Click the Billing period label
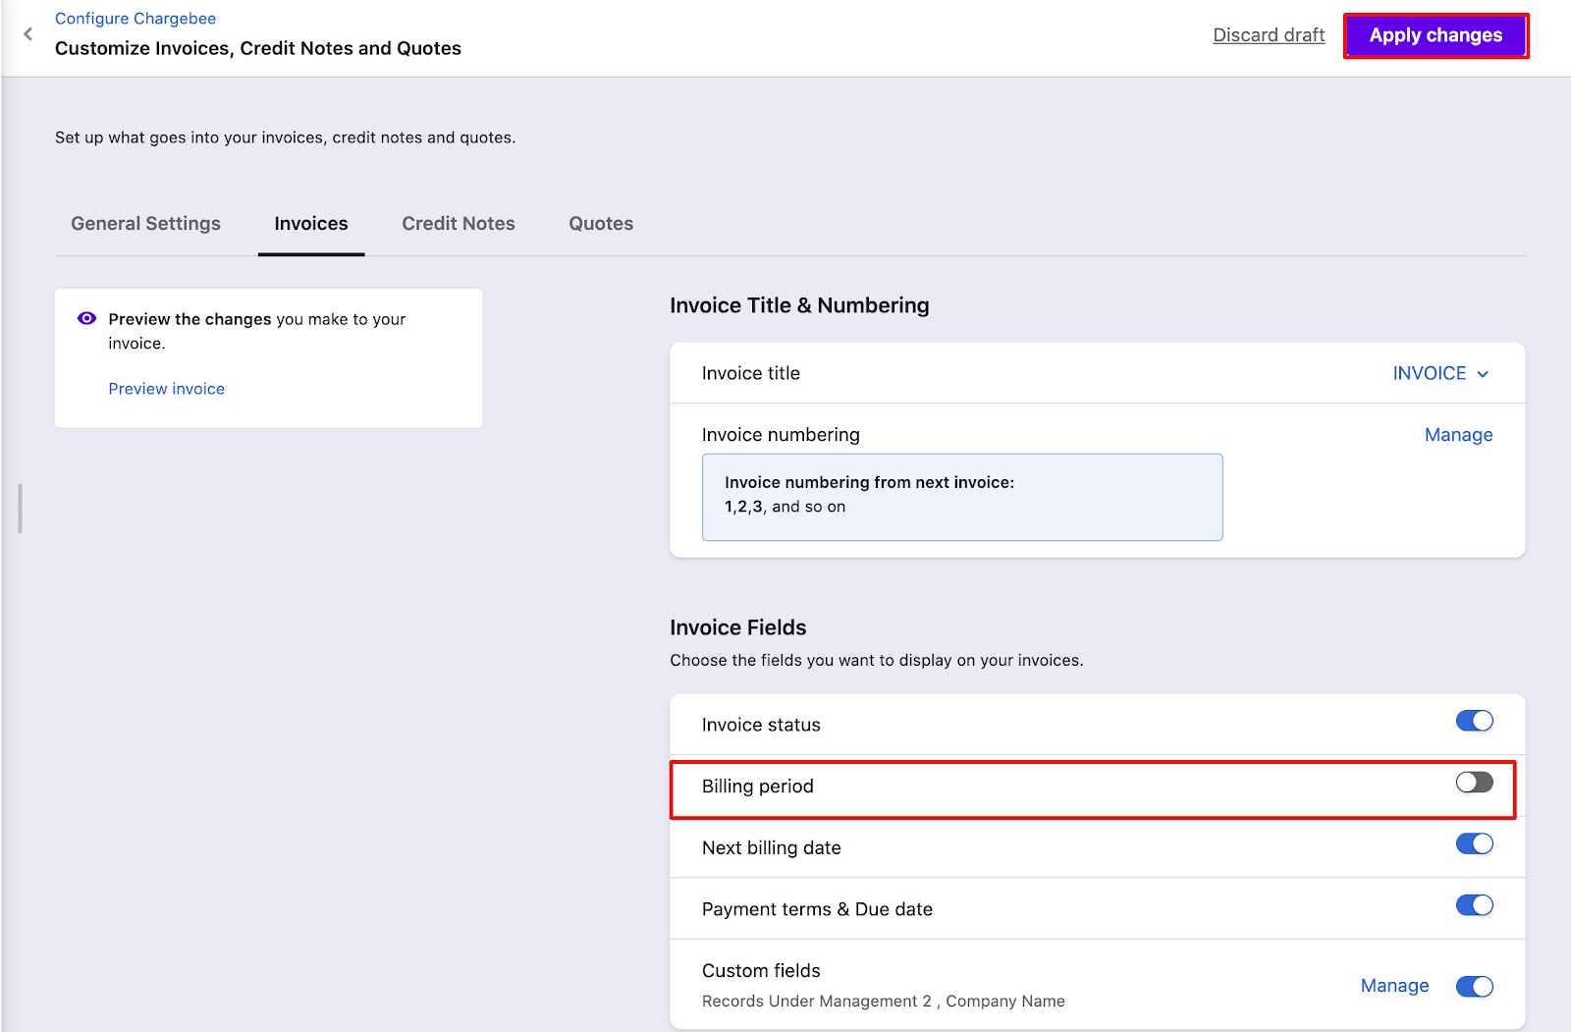Viewport: 1571px width, 1032px height. 758,787
